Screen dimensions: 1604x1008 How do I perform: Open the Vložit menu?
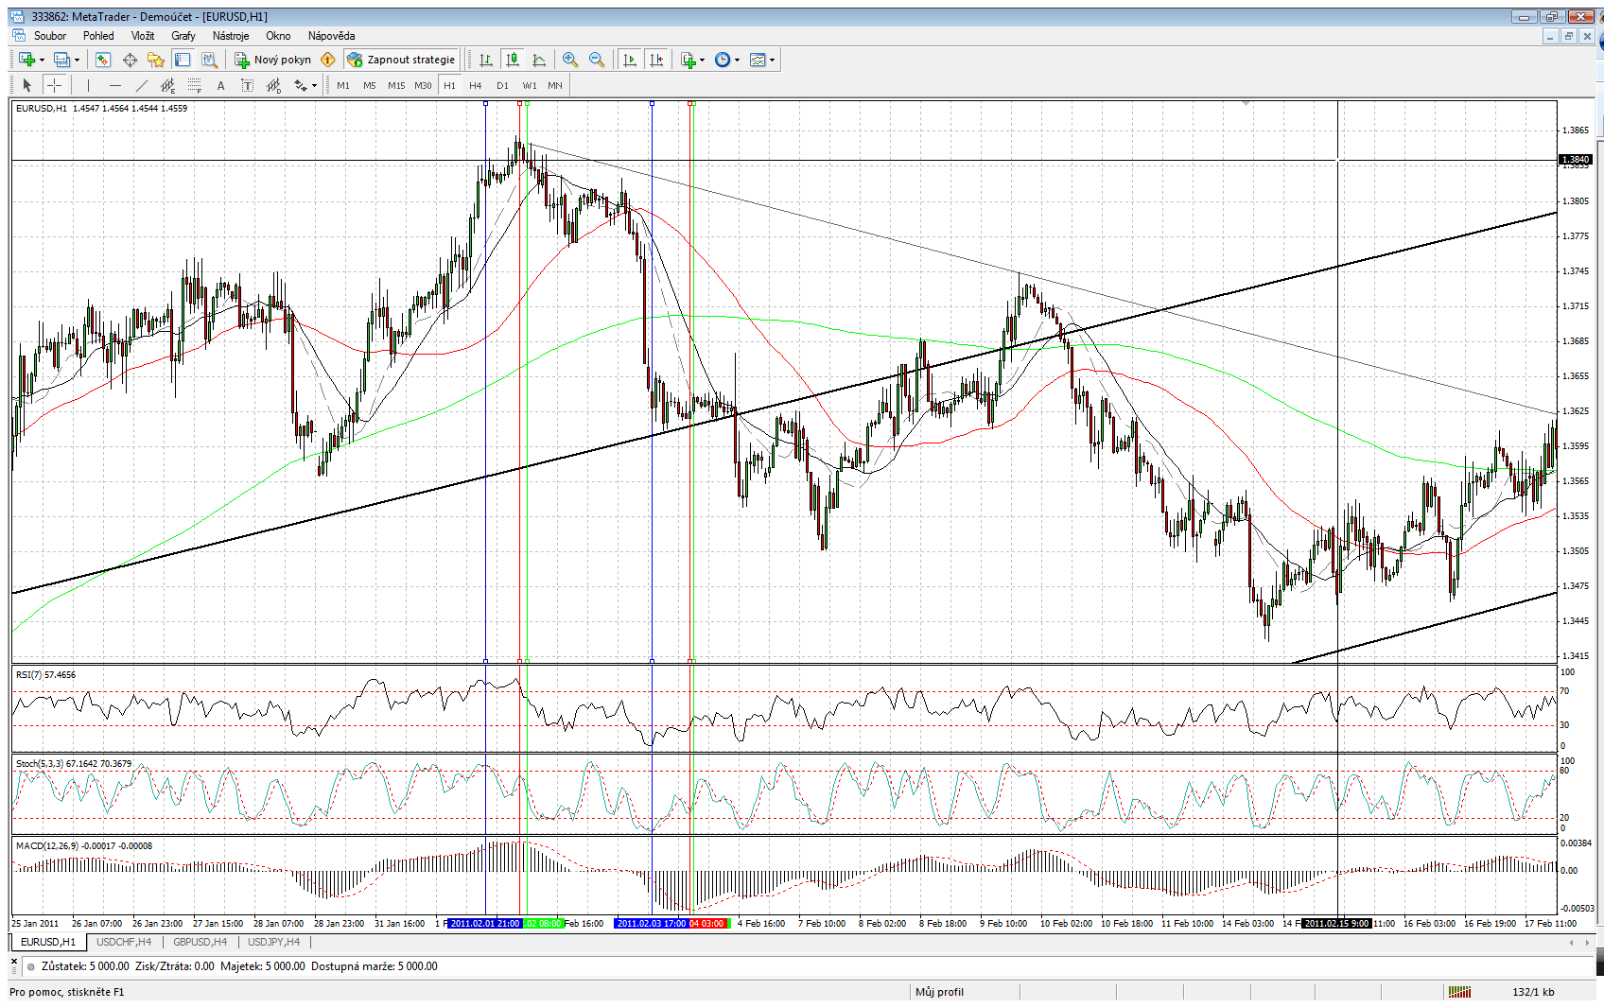pyautogui.click(x=143, y=36)
